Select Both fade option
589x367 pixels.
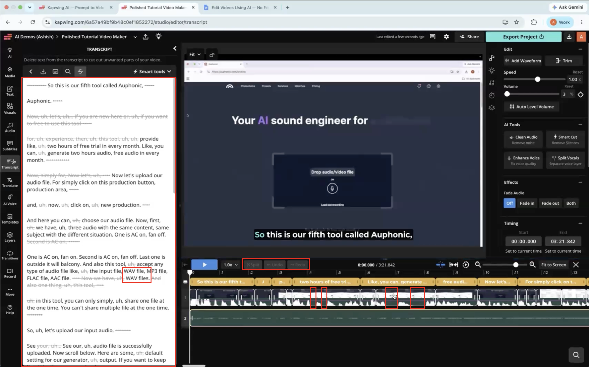(x=571, y=203)
